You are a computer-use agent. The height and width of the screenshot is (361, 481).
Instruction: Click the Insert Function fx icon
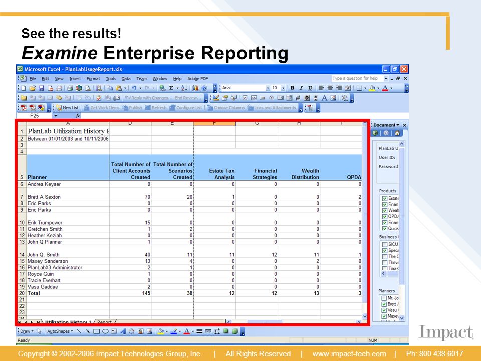[78, 116]
